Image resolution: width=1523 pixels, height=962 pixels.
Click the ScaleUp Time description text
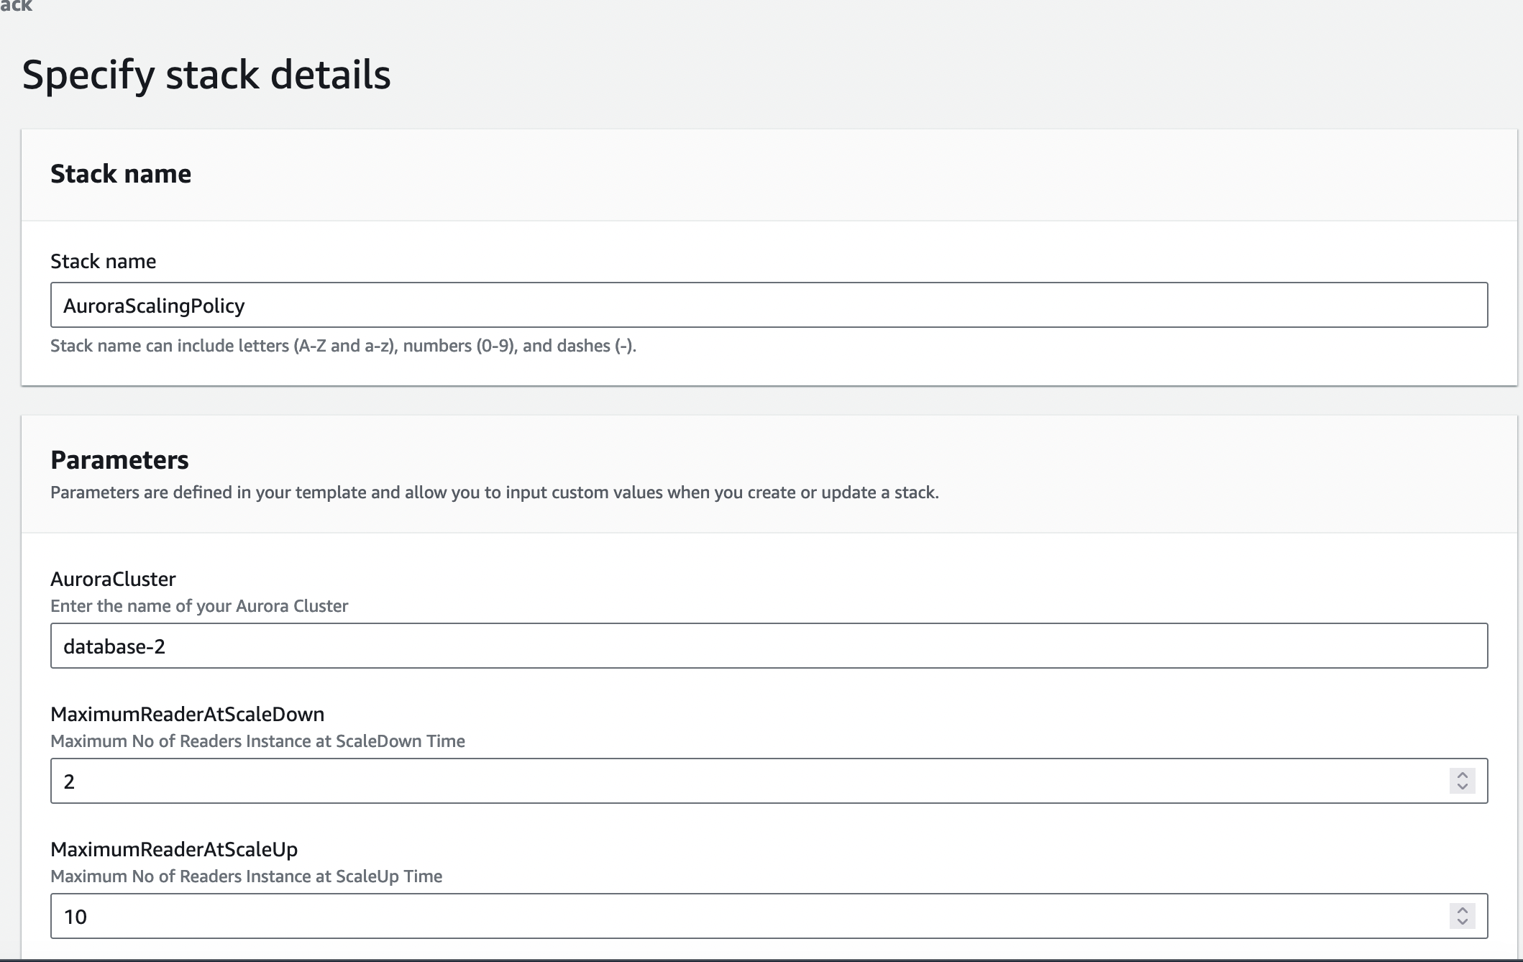246,877
